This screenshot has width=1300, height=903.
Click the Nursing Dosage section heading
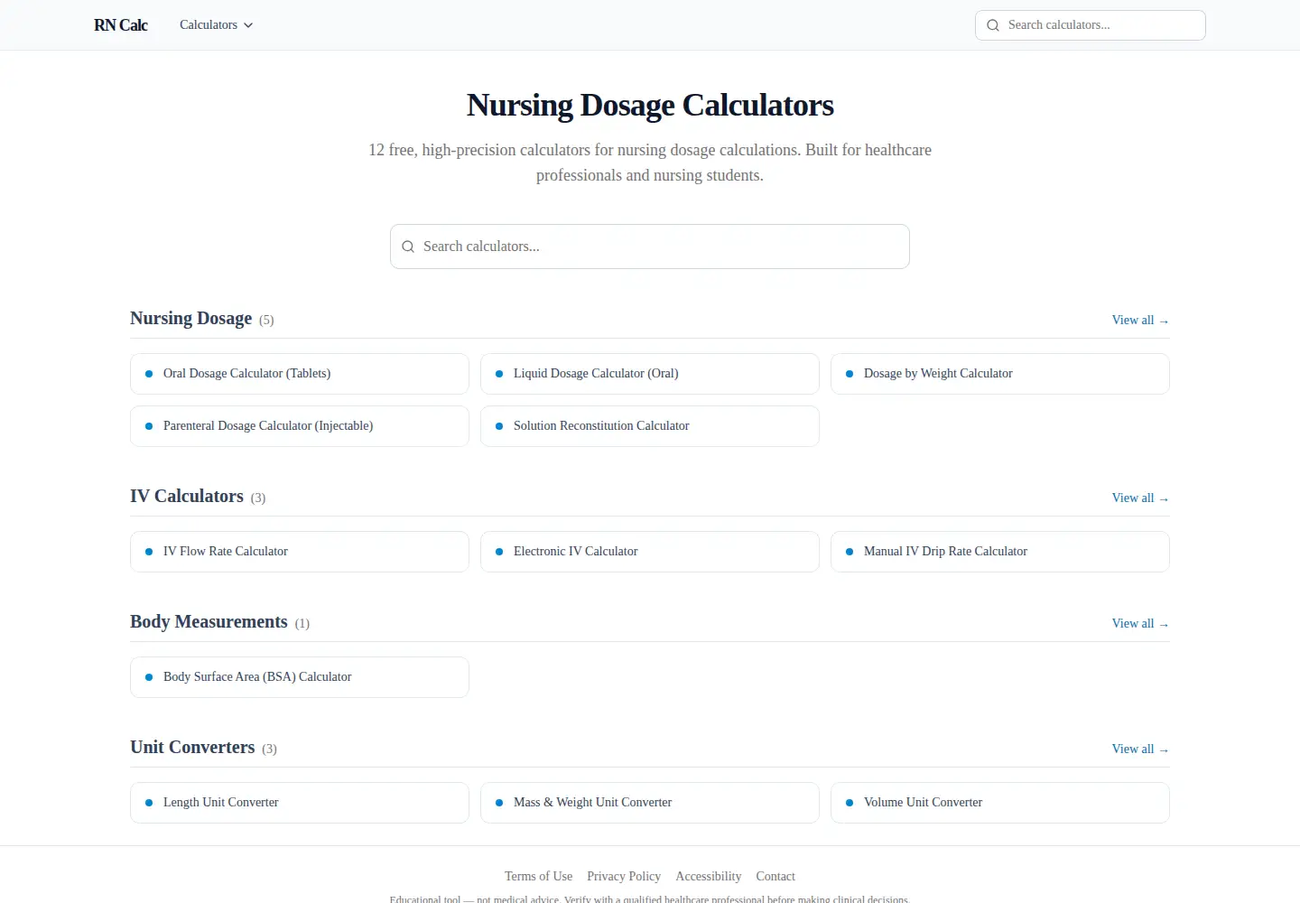tap(191, 319)
